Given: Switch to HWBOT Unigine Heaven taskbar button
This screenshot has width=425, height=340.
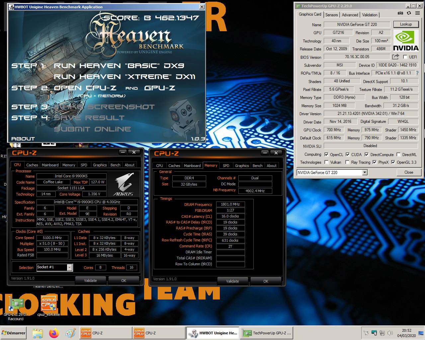Looking at the screenshot, I should pyautogui.click(x=212, y=333).
